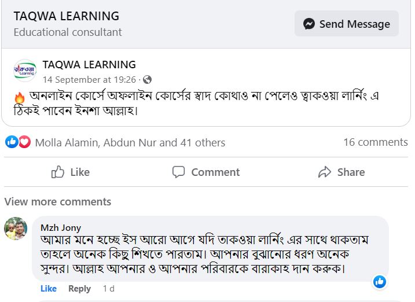Click the public globe privacy icon
Image resolution: width=415 pixels, height=302 pixels.
click(x=147, y=80)
